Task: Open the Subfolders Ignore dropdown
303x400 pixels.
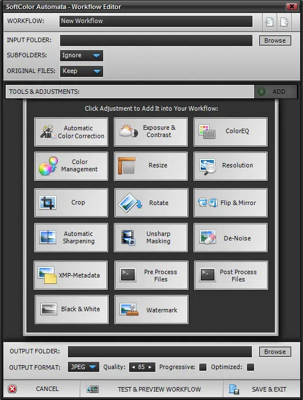Action: [81, 56]
